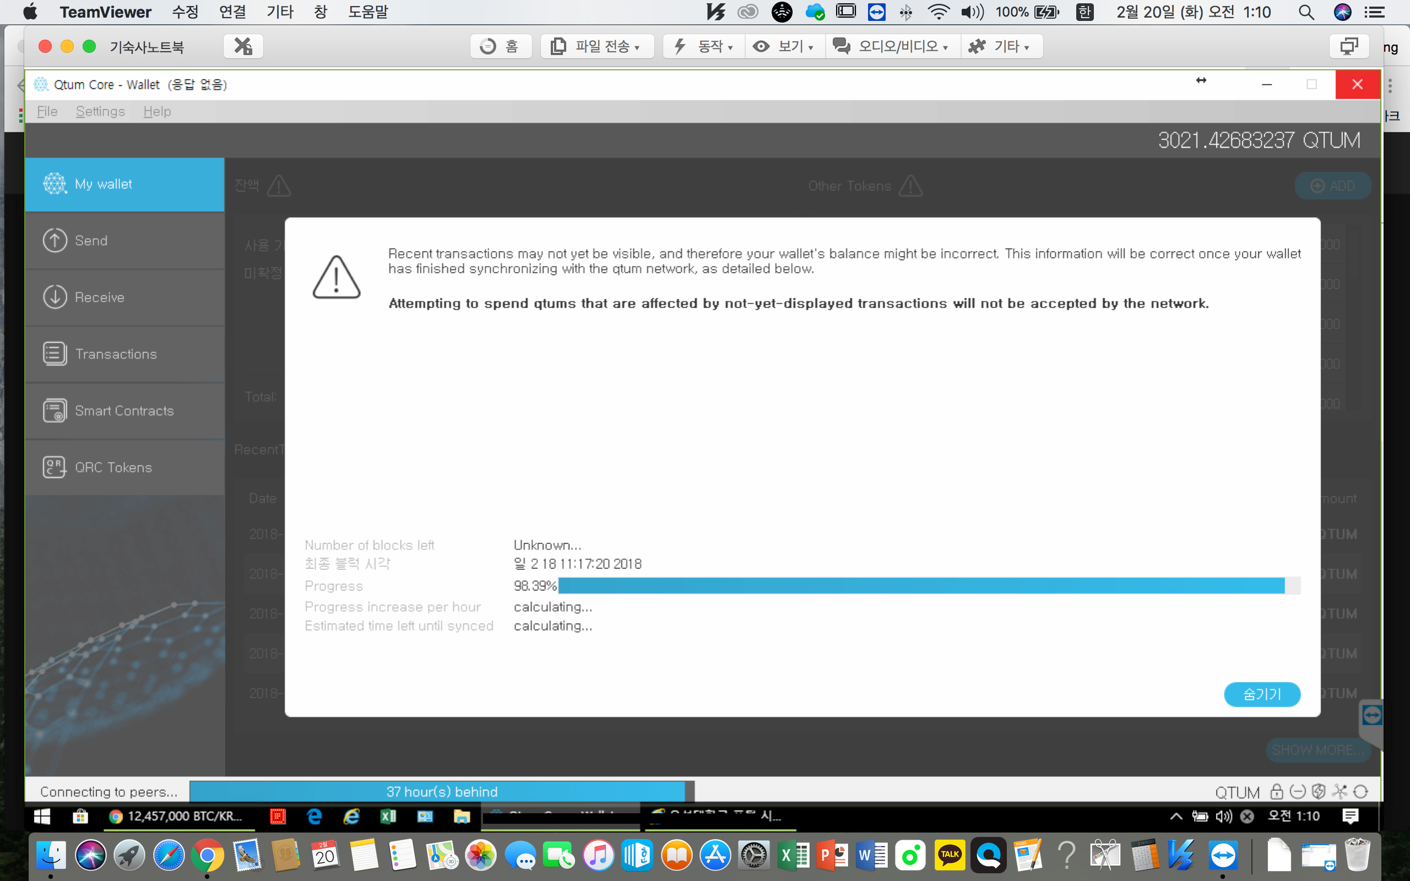The height and width of the screenshot is (881, 1410).
Task: Go to the Send page
Action: tap(124, 241)
